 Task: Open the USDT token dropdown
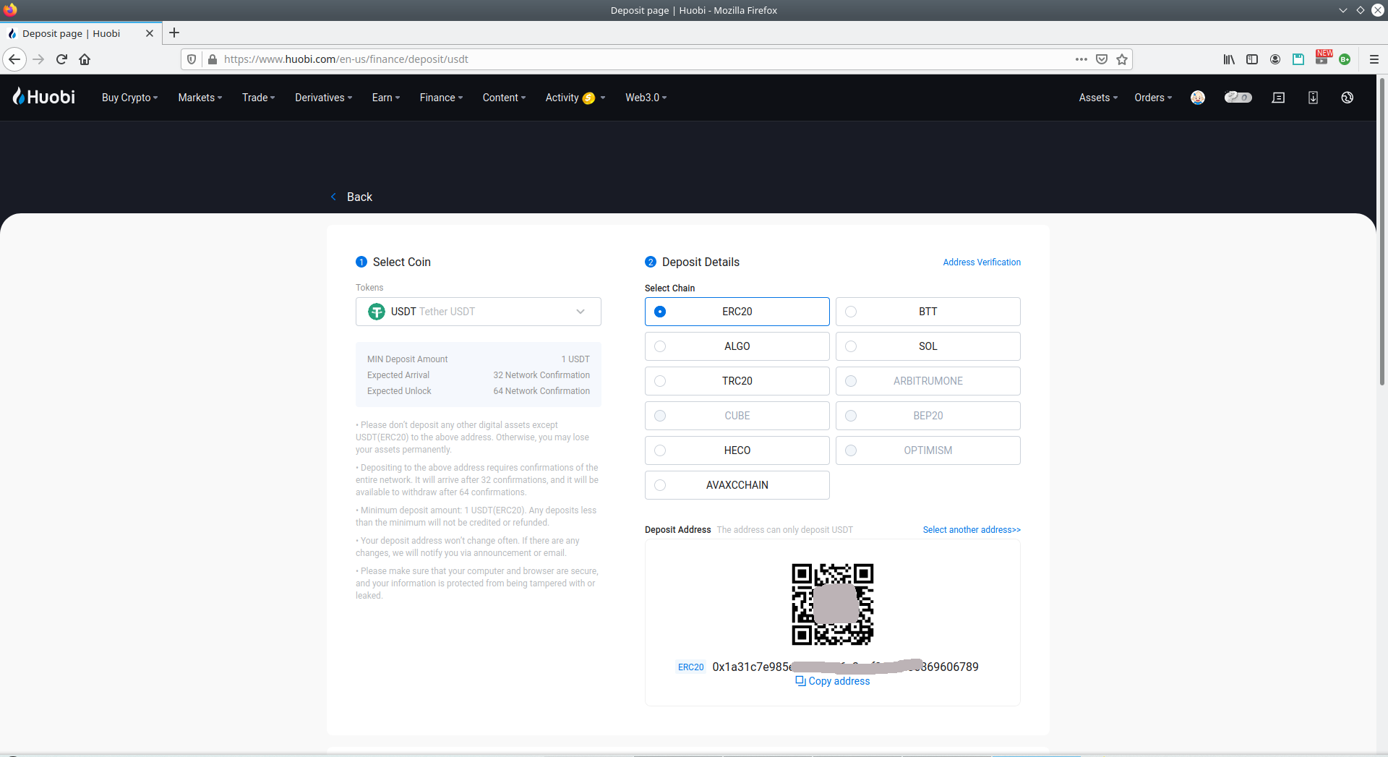pos(479,312)
